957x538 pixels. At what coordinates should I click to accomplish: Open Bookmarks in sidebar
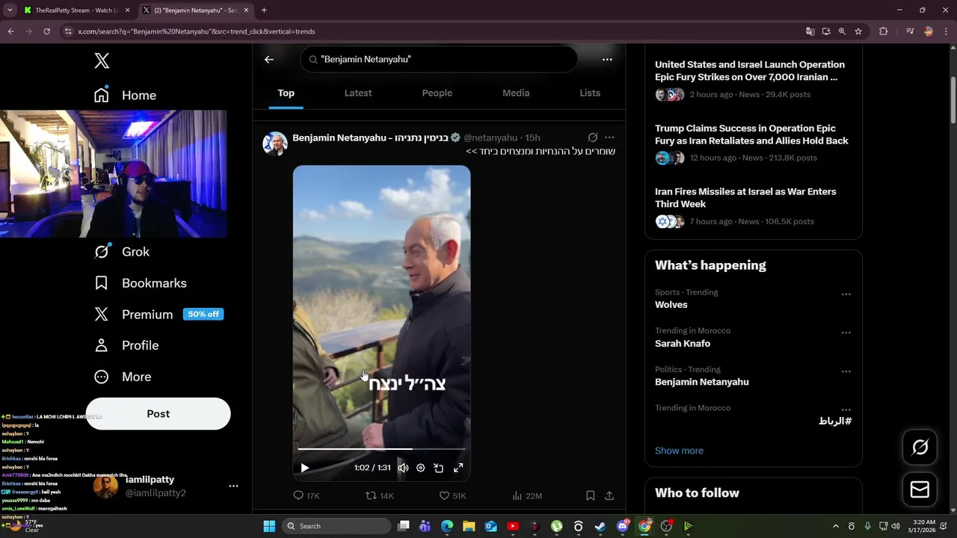[x=140, y=283]
